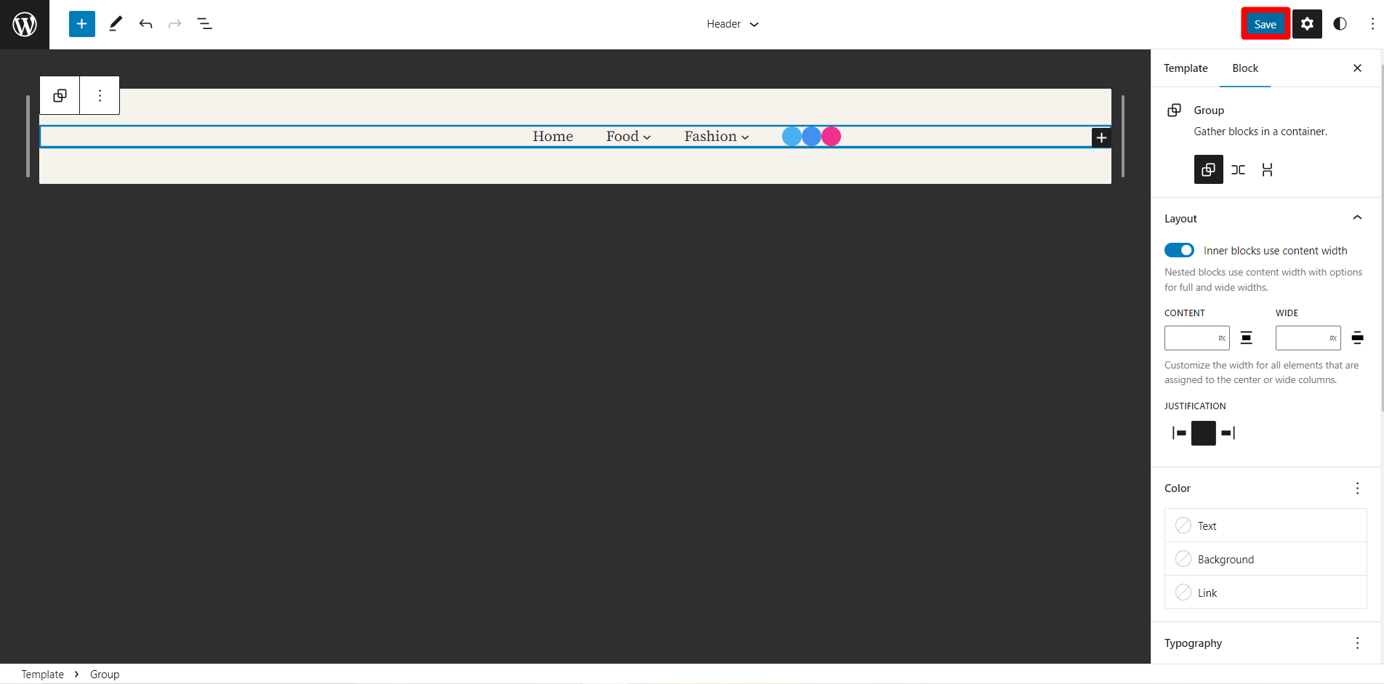This screenshot has height=684, width=1384.
Task: Open the WordPress logo site menu
Action: [x=25, y=25]
